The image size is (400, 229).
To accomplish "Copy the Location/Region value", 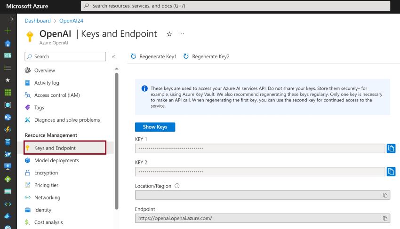I will click(385, 195).
